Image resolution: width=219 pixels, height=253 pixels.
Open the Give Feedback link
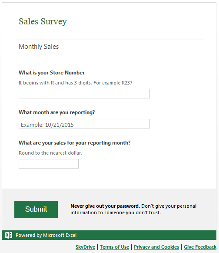click(200, 247)
